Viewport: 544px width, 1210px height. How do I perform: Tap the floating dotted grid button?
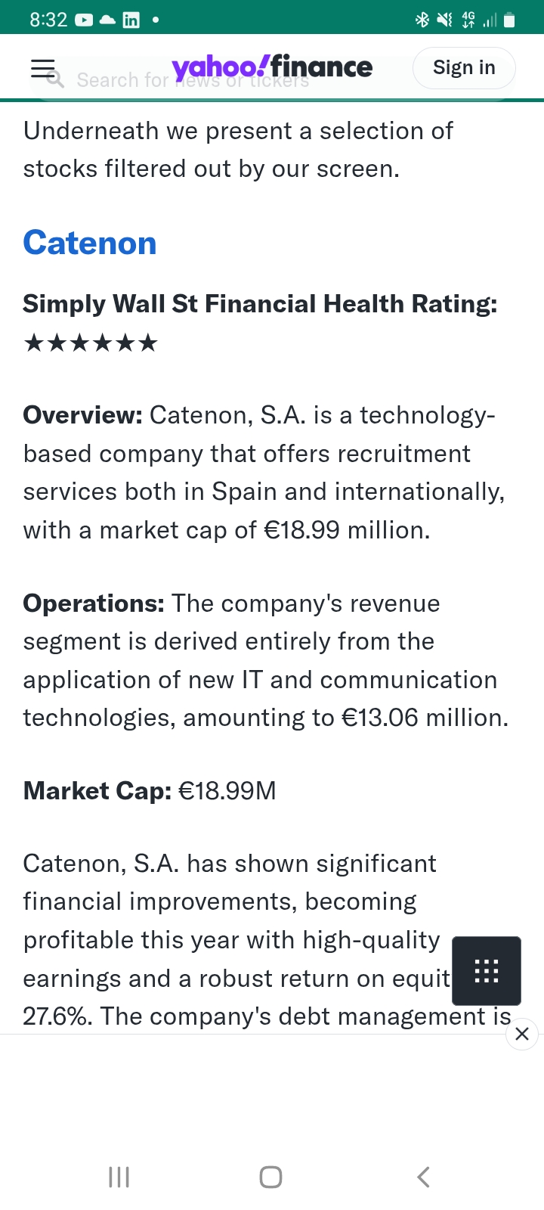(x=486, y=970)
